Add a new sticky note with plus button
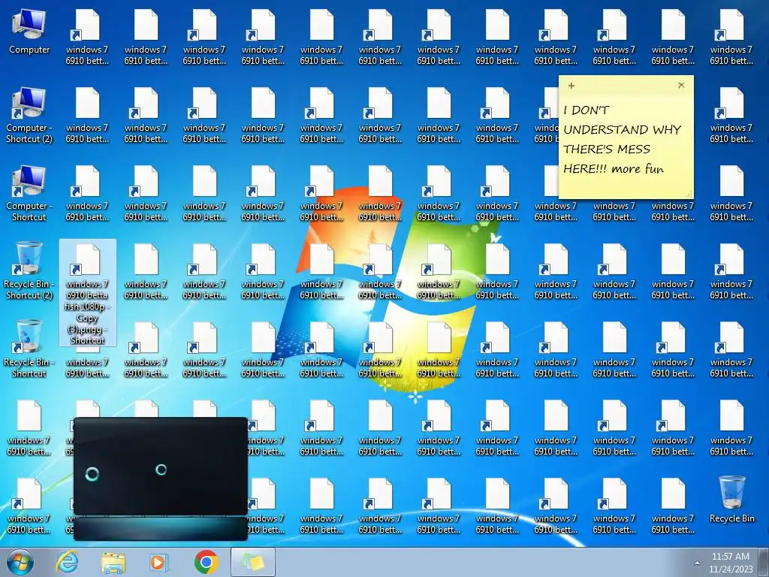Viewport: 769px width, 577px height. (571, 86)
